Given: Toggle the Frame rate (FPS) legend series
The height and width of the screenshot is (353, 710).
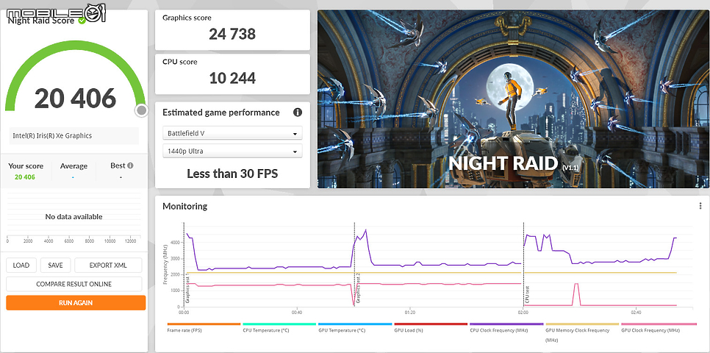Looking at the screenshot, I should tap(204, 327).
